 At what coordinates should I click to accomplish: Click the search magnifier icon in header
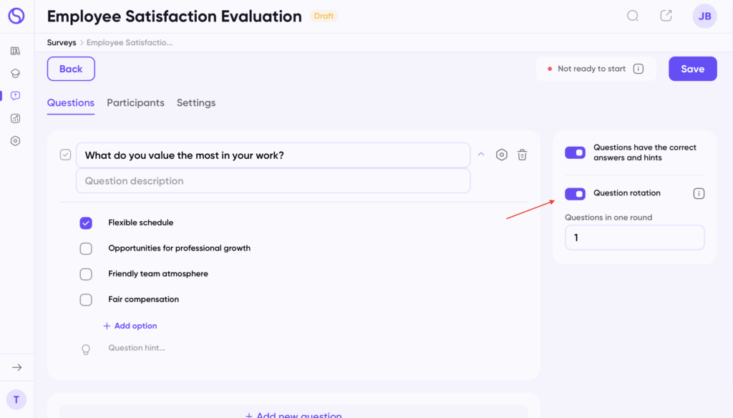coord(633,16)
